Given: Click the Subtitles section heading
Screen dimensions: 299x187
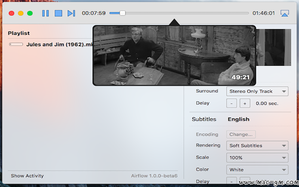Looking at the screenshot, I should 204,119.
